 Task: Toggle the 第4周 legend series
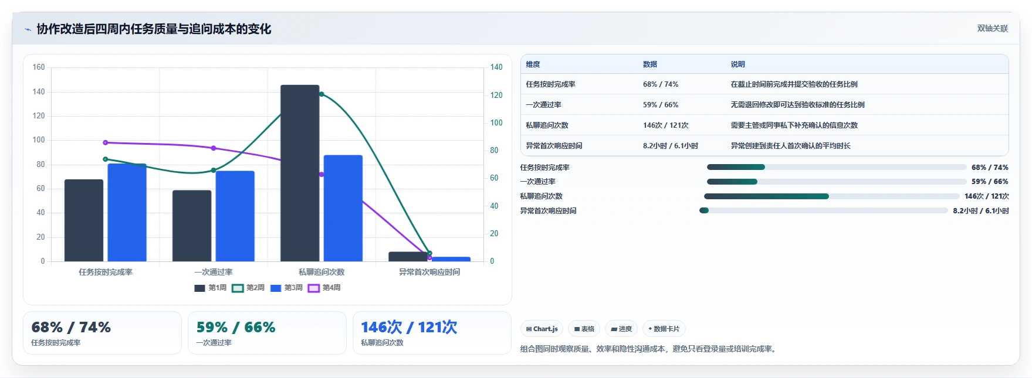coord(324,288)
